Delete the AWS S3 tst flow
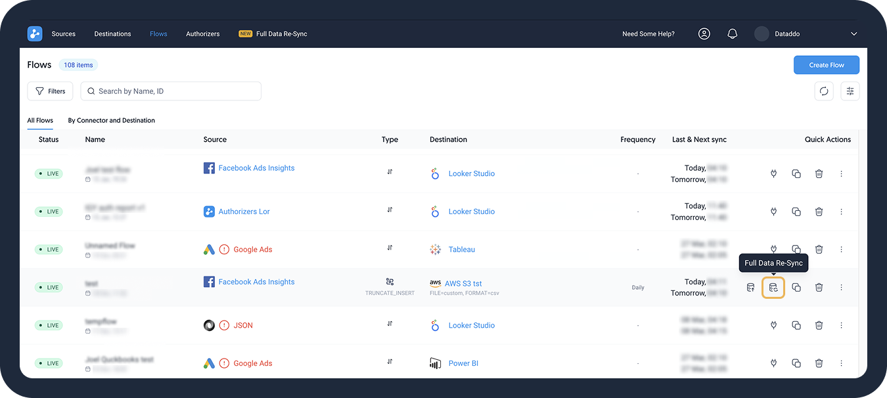The width and height of the screenshot is (887, 398). pos(819,288)
